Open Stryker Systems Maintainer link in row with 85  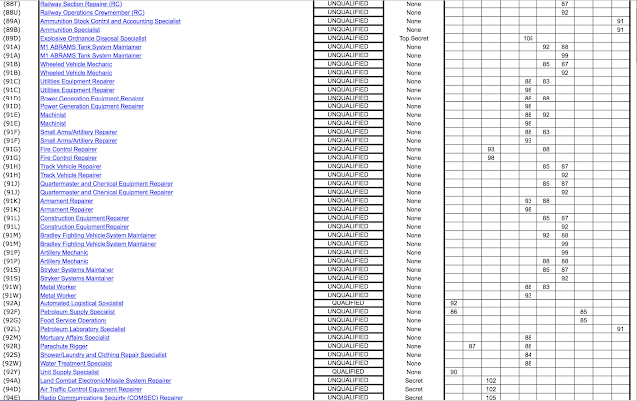point(77,270)
